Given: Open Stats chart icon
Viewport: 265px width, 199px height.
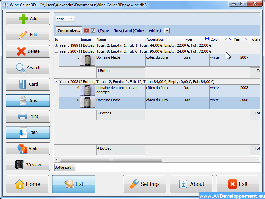Looking at the screenshot, I should click(22, 149).
